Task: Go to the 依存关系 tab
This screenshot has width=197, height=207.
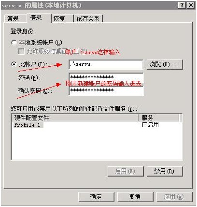Action: pos(88,18)
